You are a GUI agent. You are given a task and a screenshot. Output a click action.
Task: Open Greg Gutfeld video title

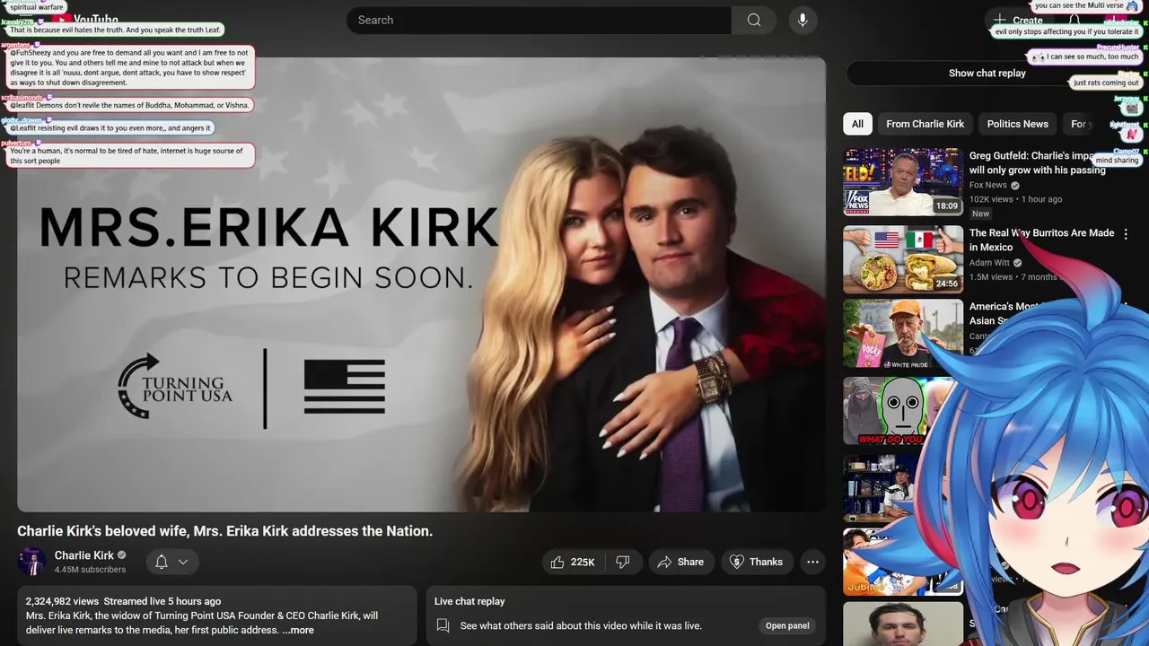[x=1038, y=163]
